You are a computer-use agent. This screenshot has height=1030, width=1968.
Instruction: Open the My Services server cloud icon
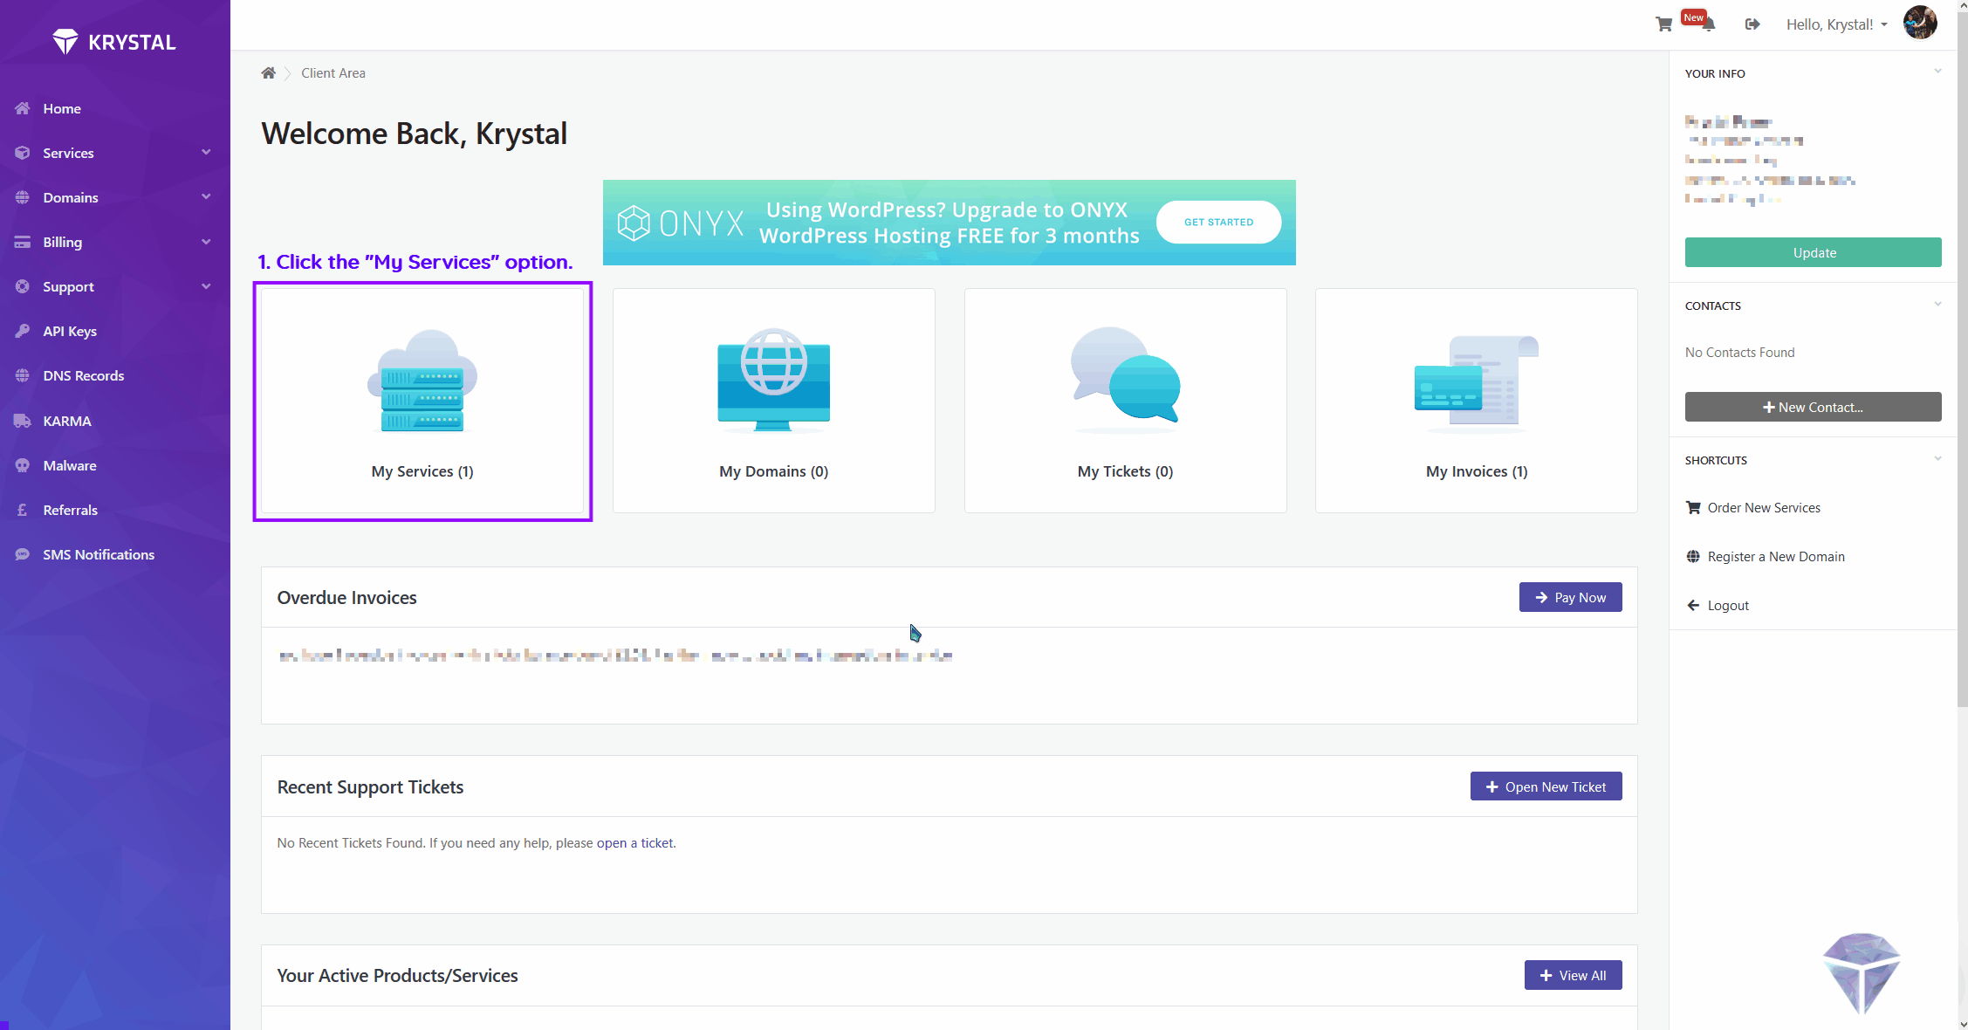tap(422, 381)
